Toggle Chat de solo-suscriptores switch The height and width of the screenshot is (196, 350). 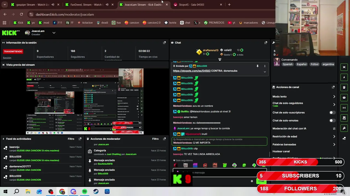click(x=332, y=112)
